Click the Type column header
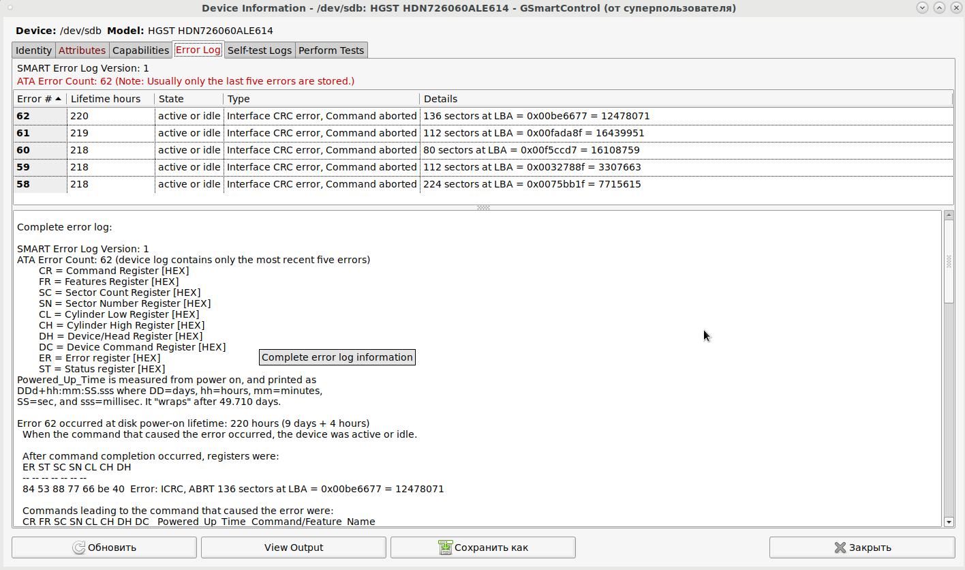This screenshot has width=965, height=570. point(239,99)
